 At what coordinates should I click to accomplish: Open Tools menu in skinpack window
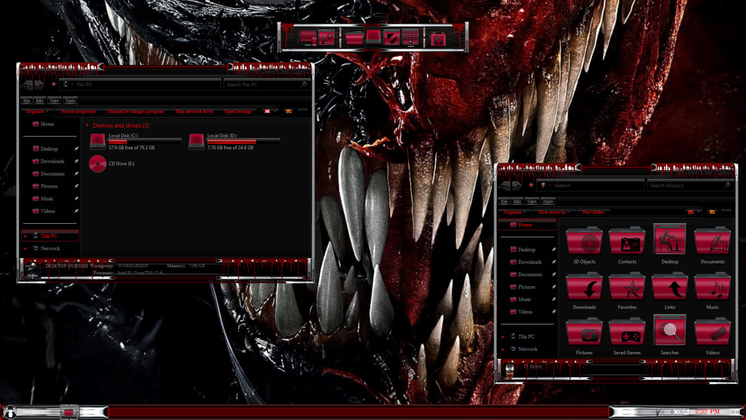547,201
